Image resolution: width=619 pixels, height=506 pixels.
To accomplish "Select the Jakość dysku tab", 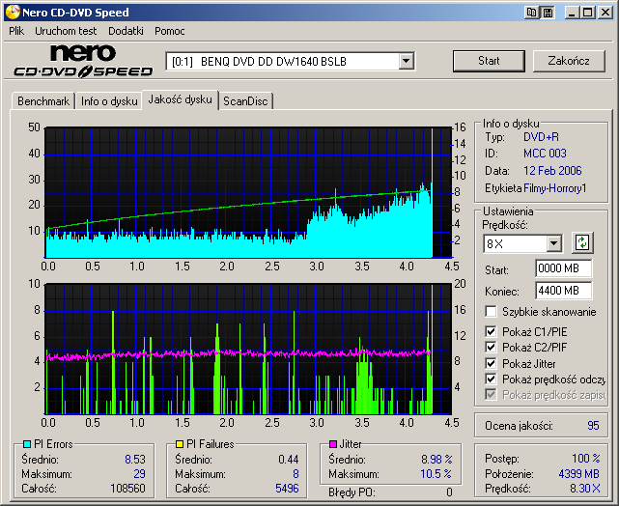I will tap(180, 99).
